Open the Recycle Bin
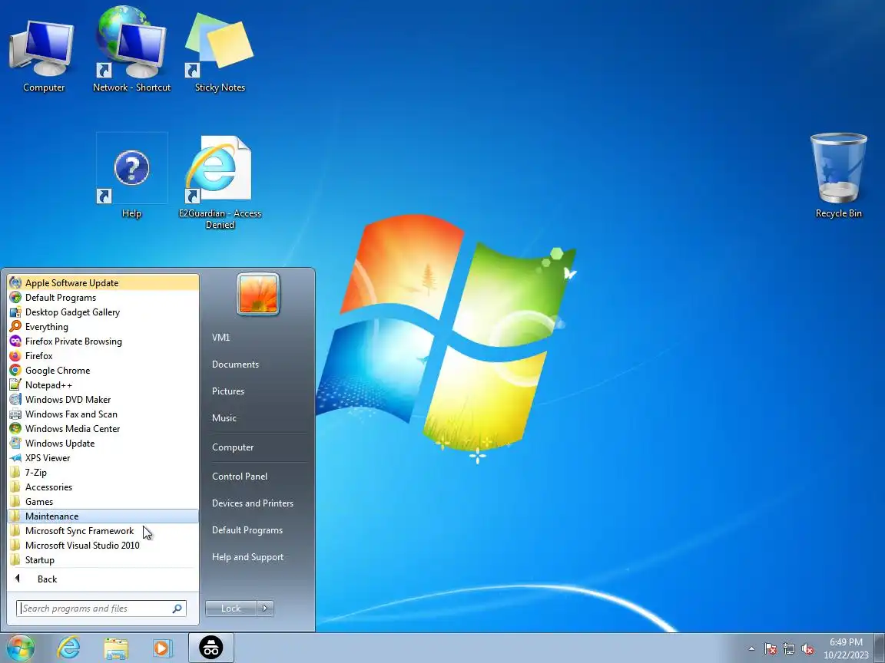Image resolution: width=885 pixels, height=663 pixels. click(x=839, y=175)
